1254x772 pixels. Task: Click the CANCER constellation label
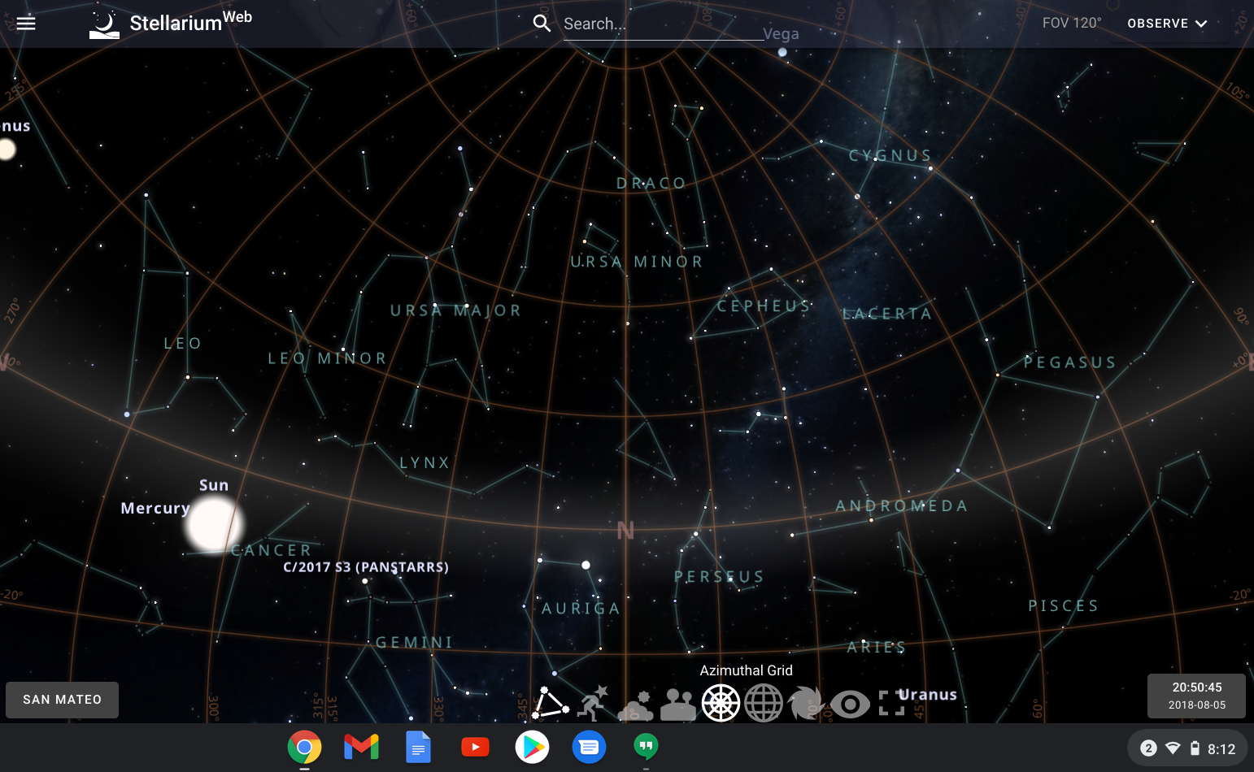[272, 551]
